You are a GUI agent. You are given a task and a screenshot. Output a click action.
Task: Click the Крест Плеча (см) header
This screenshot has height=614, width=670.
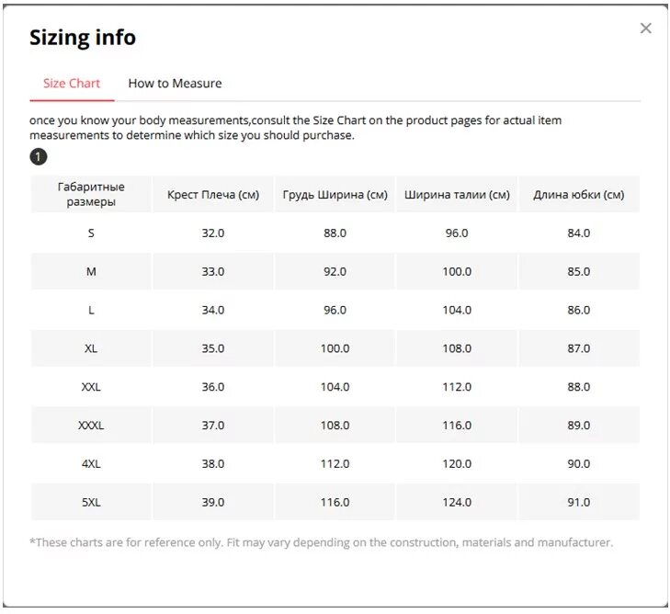[213, 195]
